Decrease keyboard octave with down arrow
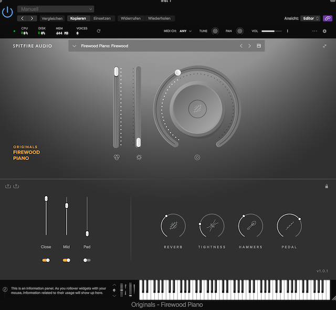 [x=114, y=296]
